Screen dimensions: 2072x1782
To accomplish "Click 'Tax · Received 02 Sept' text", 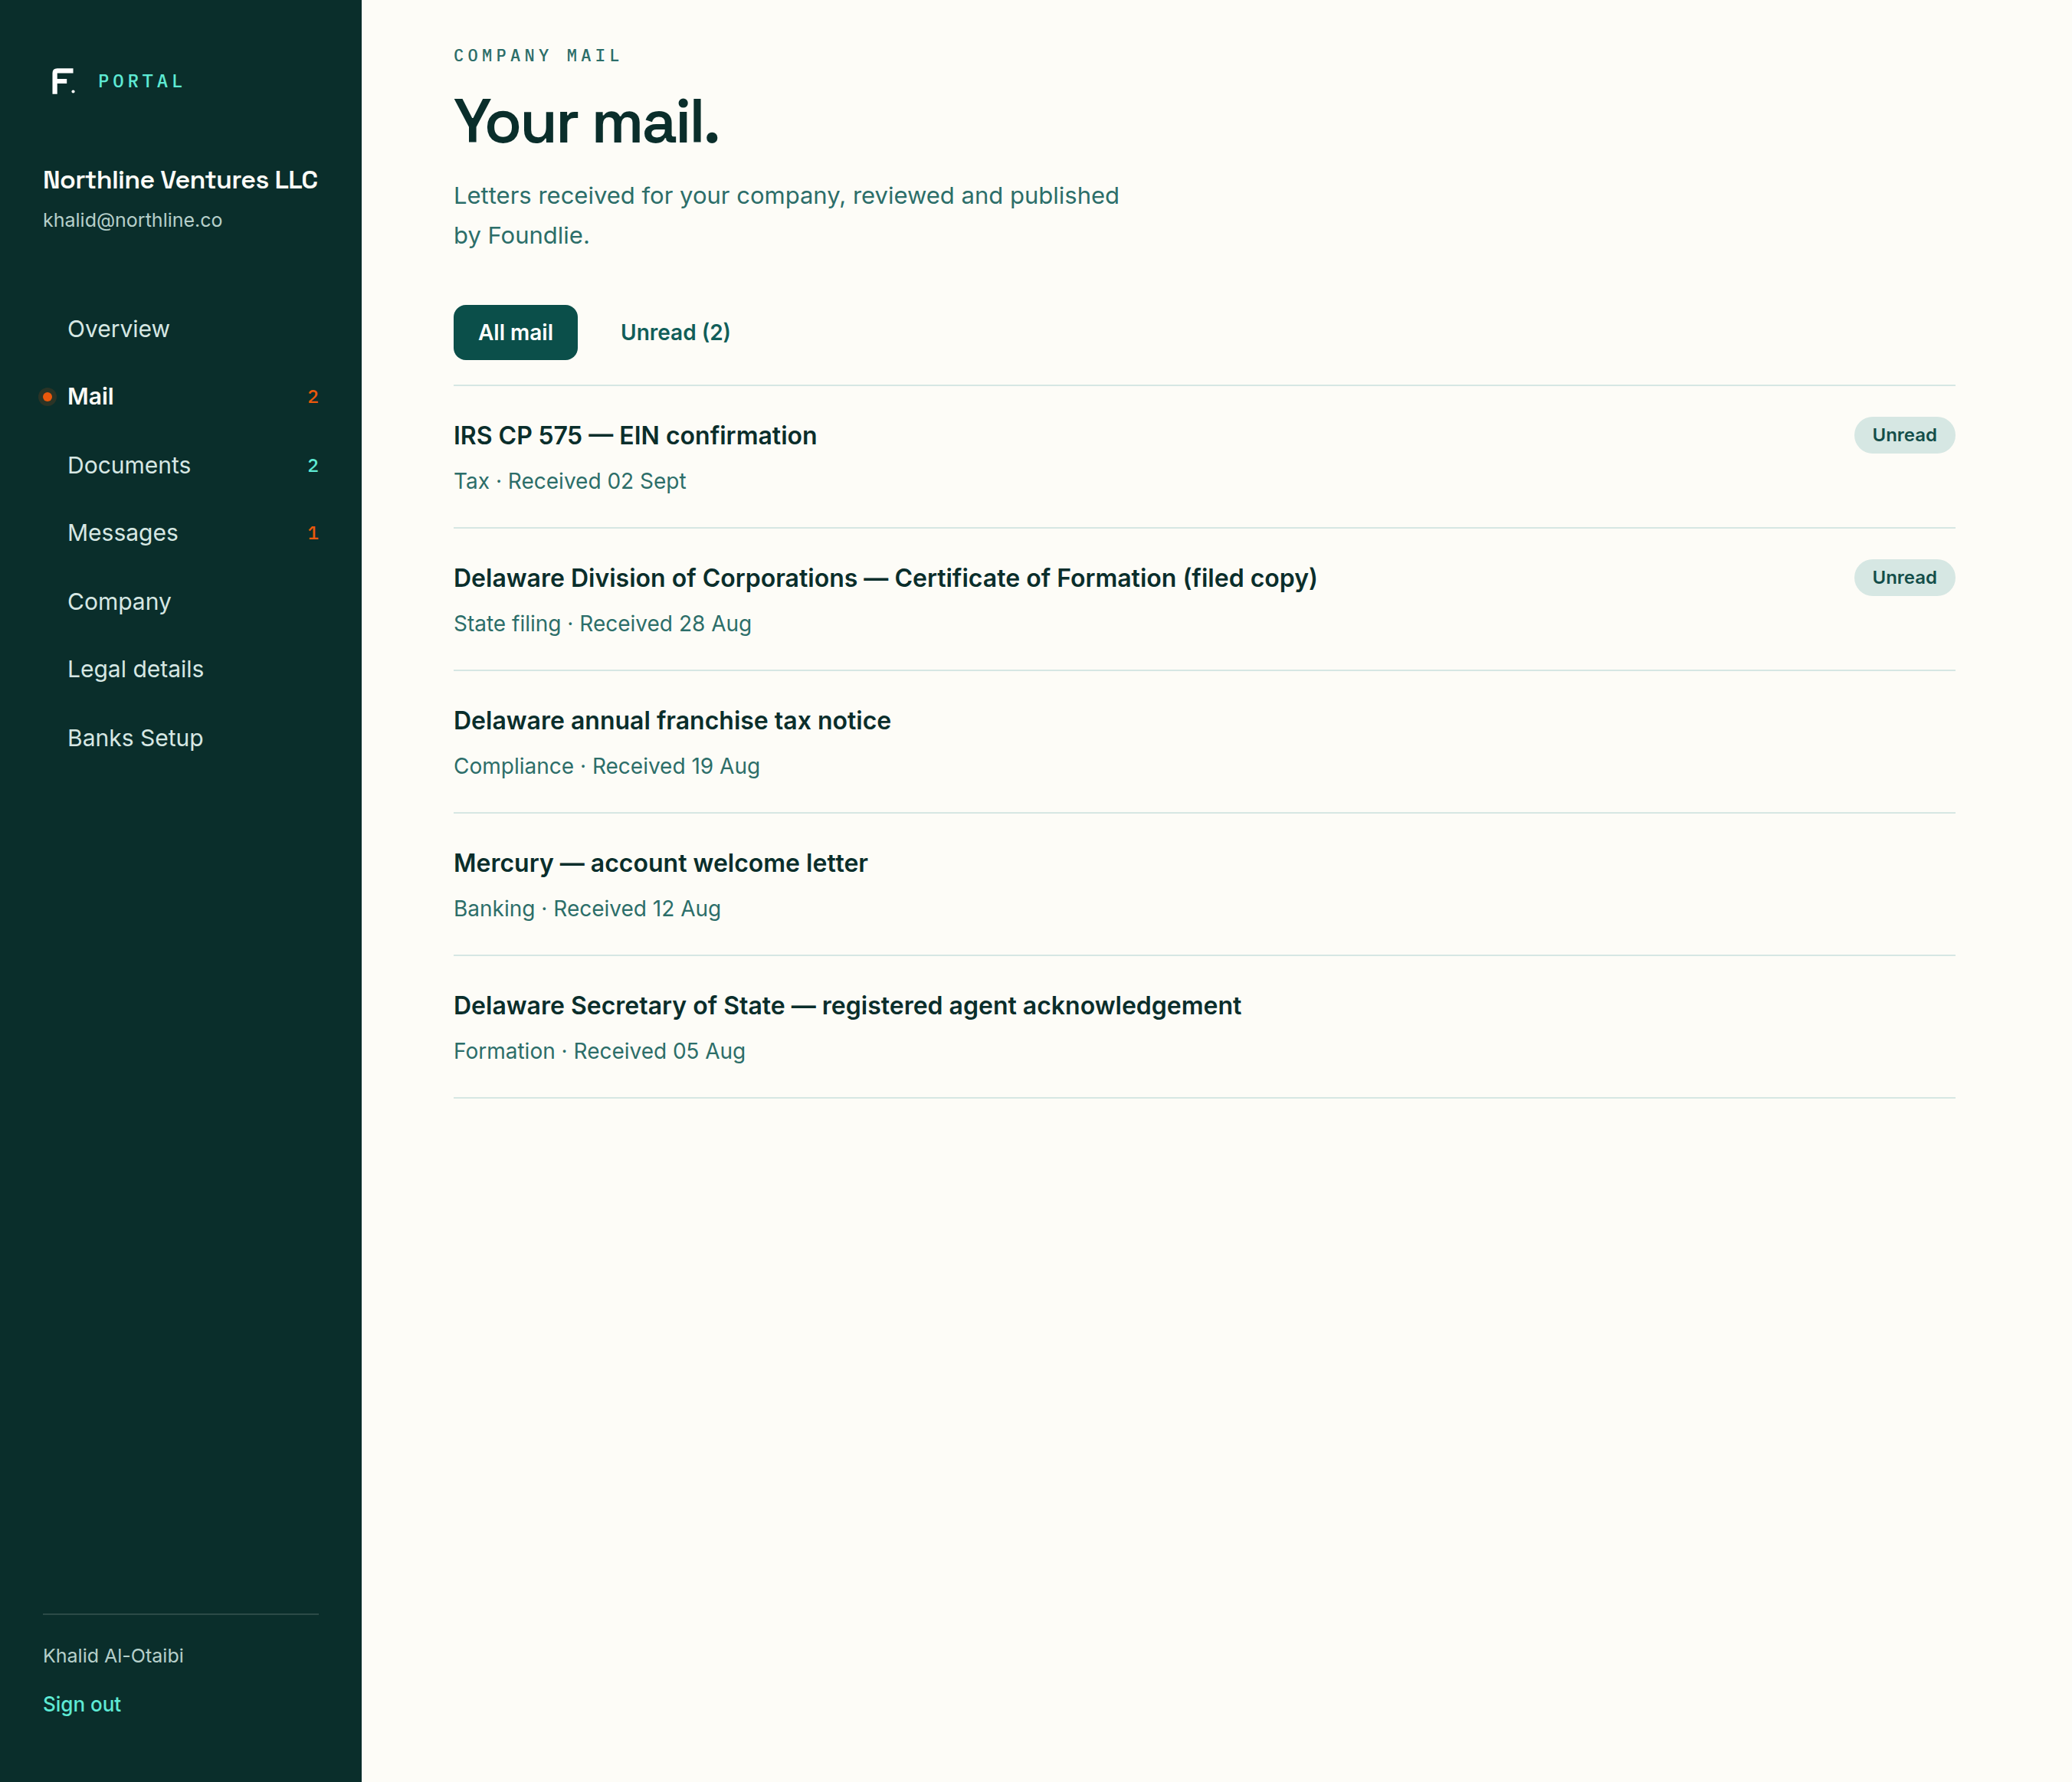I will (x=569, y=481).
